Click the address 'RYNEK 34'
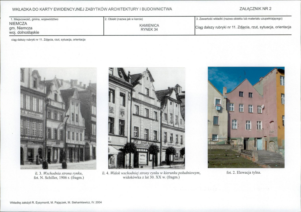The image size is (301, 212). coord(149,30)
